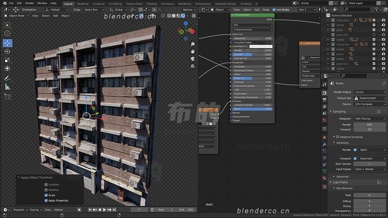
Task: Toggle the Use Nodes checkbox
Action: coord(274,10)
